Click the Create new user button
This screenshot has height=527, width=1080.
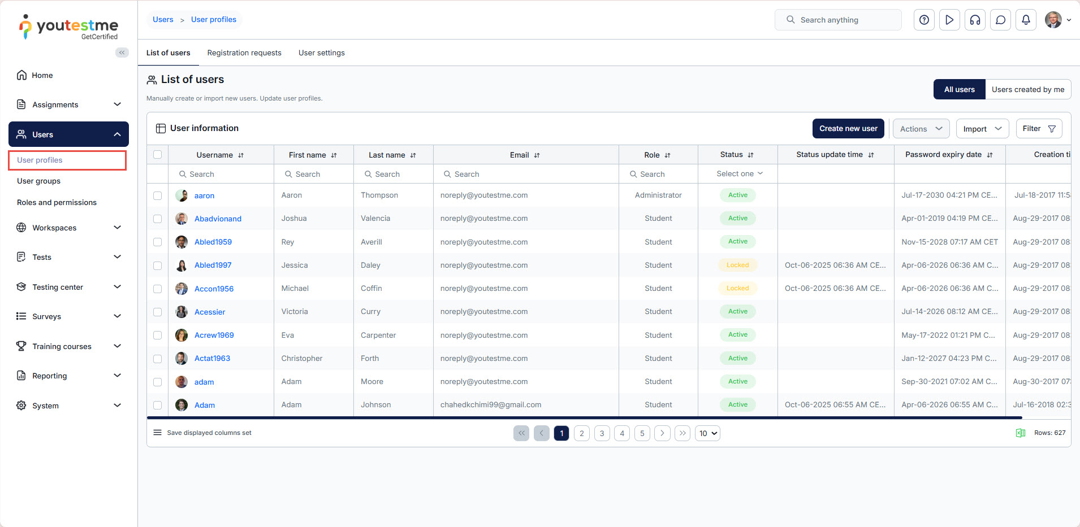pyautogui.click(x=848, y=129)
